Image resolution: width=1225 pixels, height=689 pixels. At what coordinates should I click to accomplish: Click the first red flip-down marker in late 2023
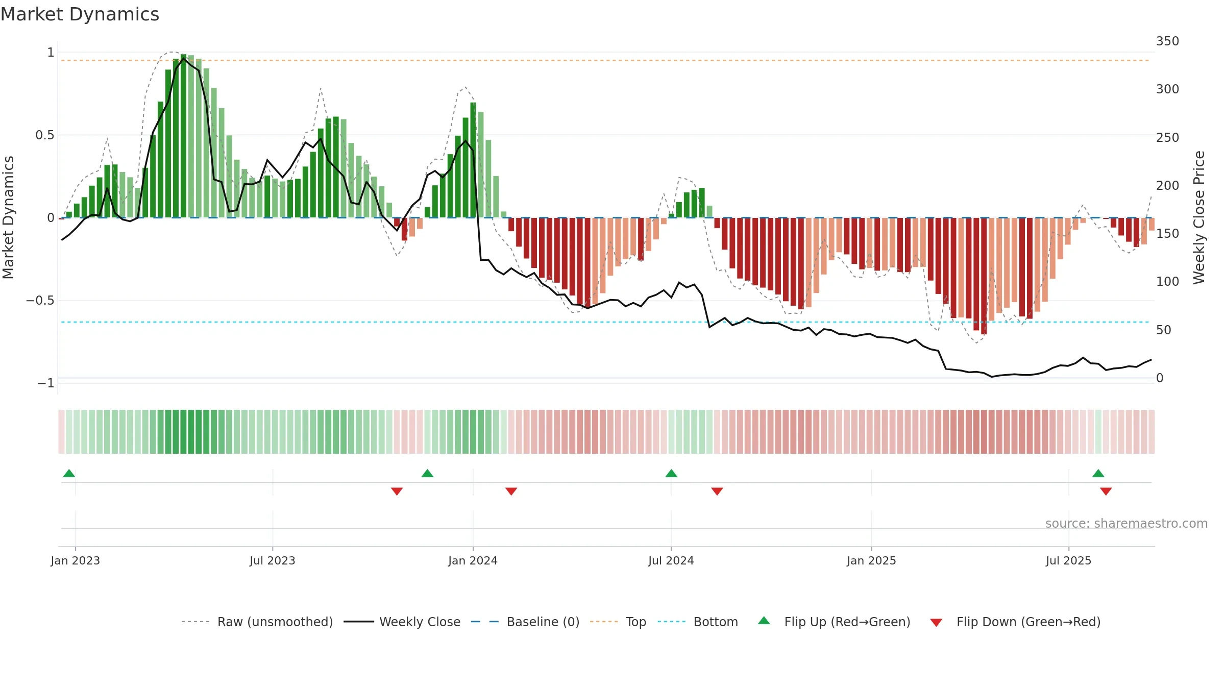[397, 491]
